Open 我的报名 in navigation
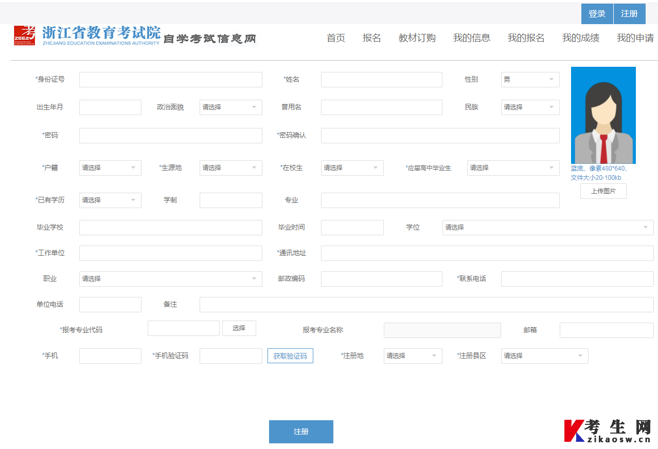This screenshot has height=449, width=658. coord(526,38)
